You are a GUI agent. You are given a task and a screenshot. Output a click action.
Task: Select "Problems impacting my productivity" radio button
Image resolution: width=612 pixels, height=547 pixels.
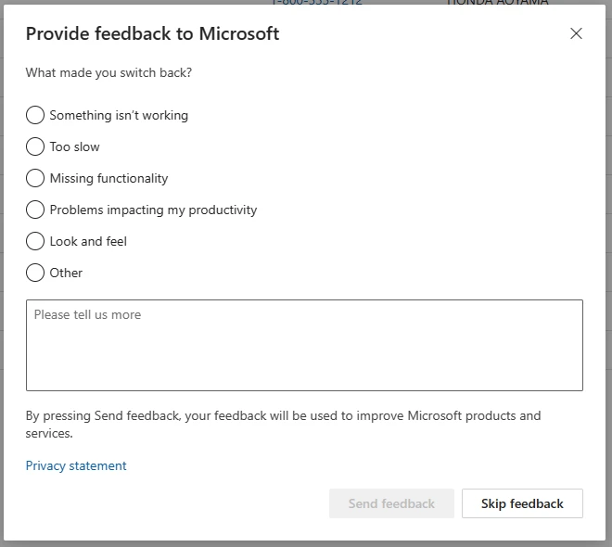35,210
